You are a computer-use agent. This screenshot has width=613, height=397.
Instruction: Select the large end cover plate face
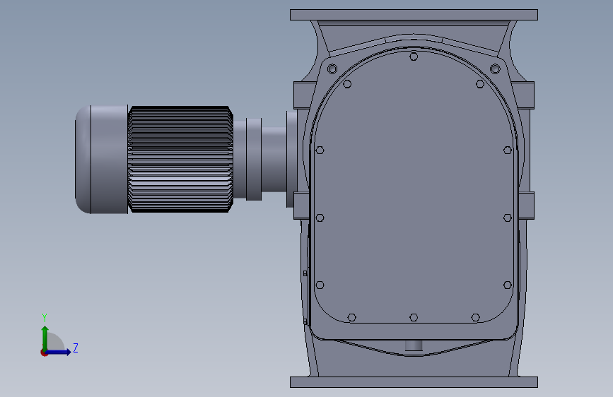coord(414,188)
